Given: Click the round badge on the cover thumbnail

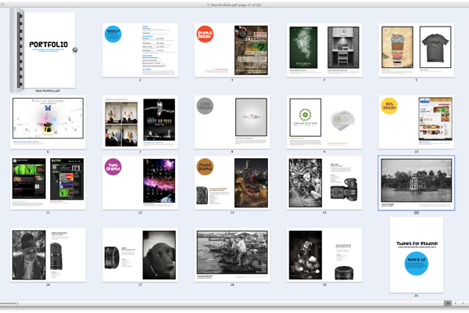Looking at the screenshot, I should coord(75,50).
